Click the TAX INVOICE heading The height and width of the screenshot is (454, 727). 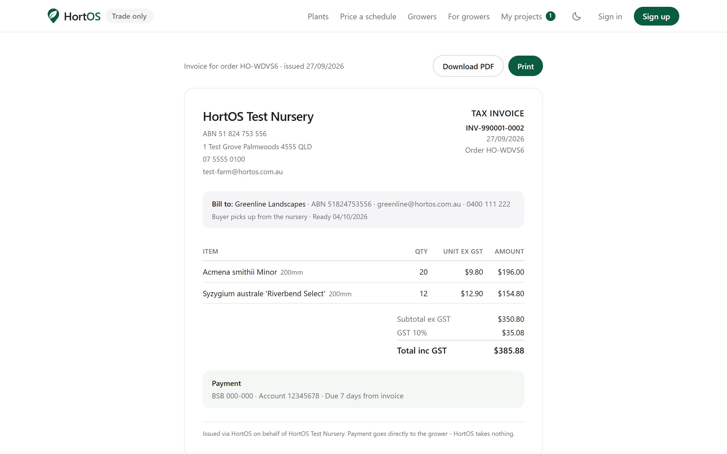point(498,113)
